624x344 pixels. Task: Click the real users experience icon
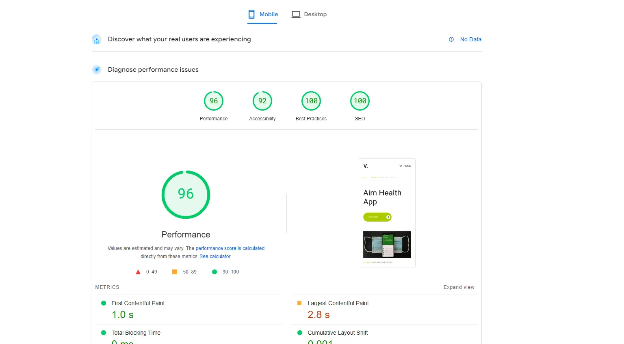click(97, 39)
